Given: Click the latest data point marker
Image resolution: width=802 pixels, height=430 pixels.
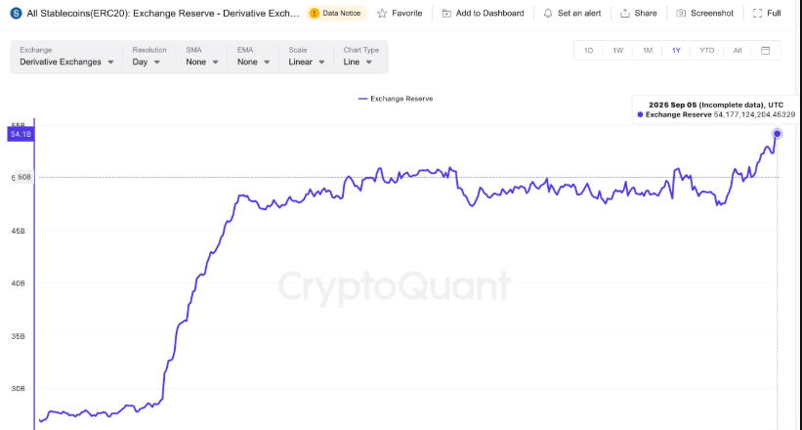Looking at the screenshot, I should pos(777,133).
